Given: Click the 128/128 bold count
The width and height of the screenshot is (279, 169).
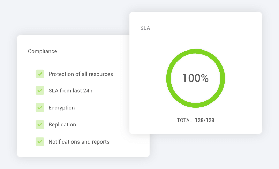Looking at the screenshot, I should (205, 120).
